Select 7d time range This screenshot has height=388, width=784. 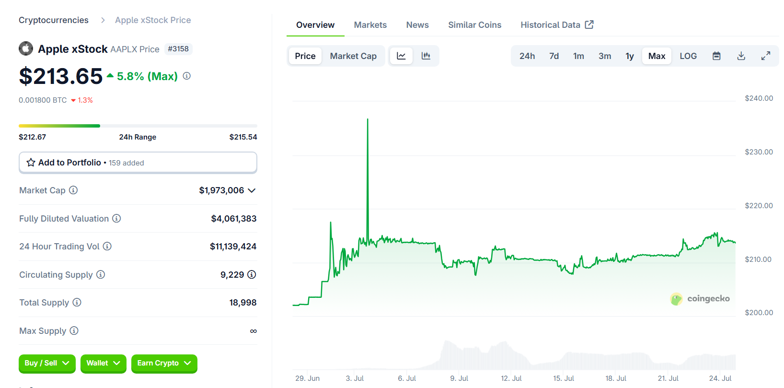[x=554, y=56]
